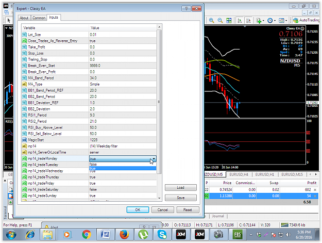The width and height of the screenshot is (322, 243).
Task: Click the Load button
Action: [x=180, y=187]
